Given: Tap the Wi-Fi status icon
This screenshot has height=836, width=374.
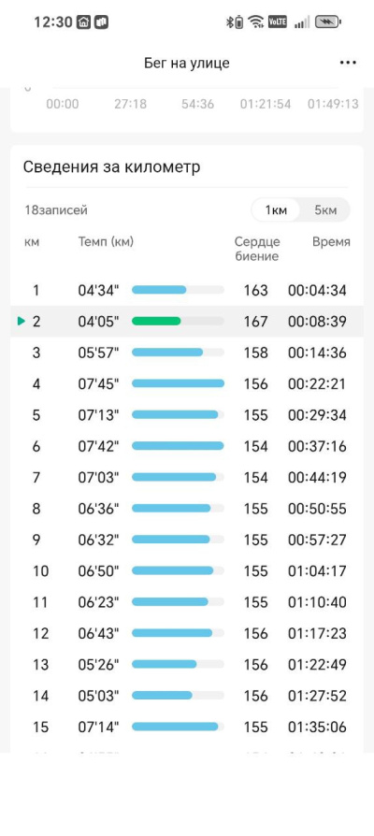Looking at the screenshot, I should [x=256, y=22].
